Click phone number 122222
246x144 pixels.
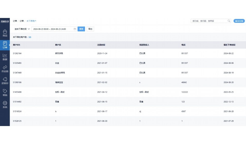[x=185, y=92]
